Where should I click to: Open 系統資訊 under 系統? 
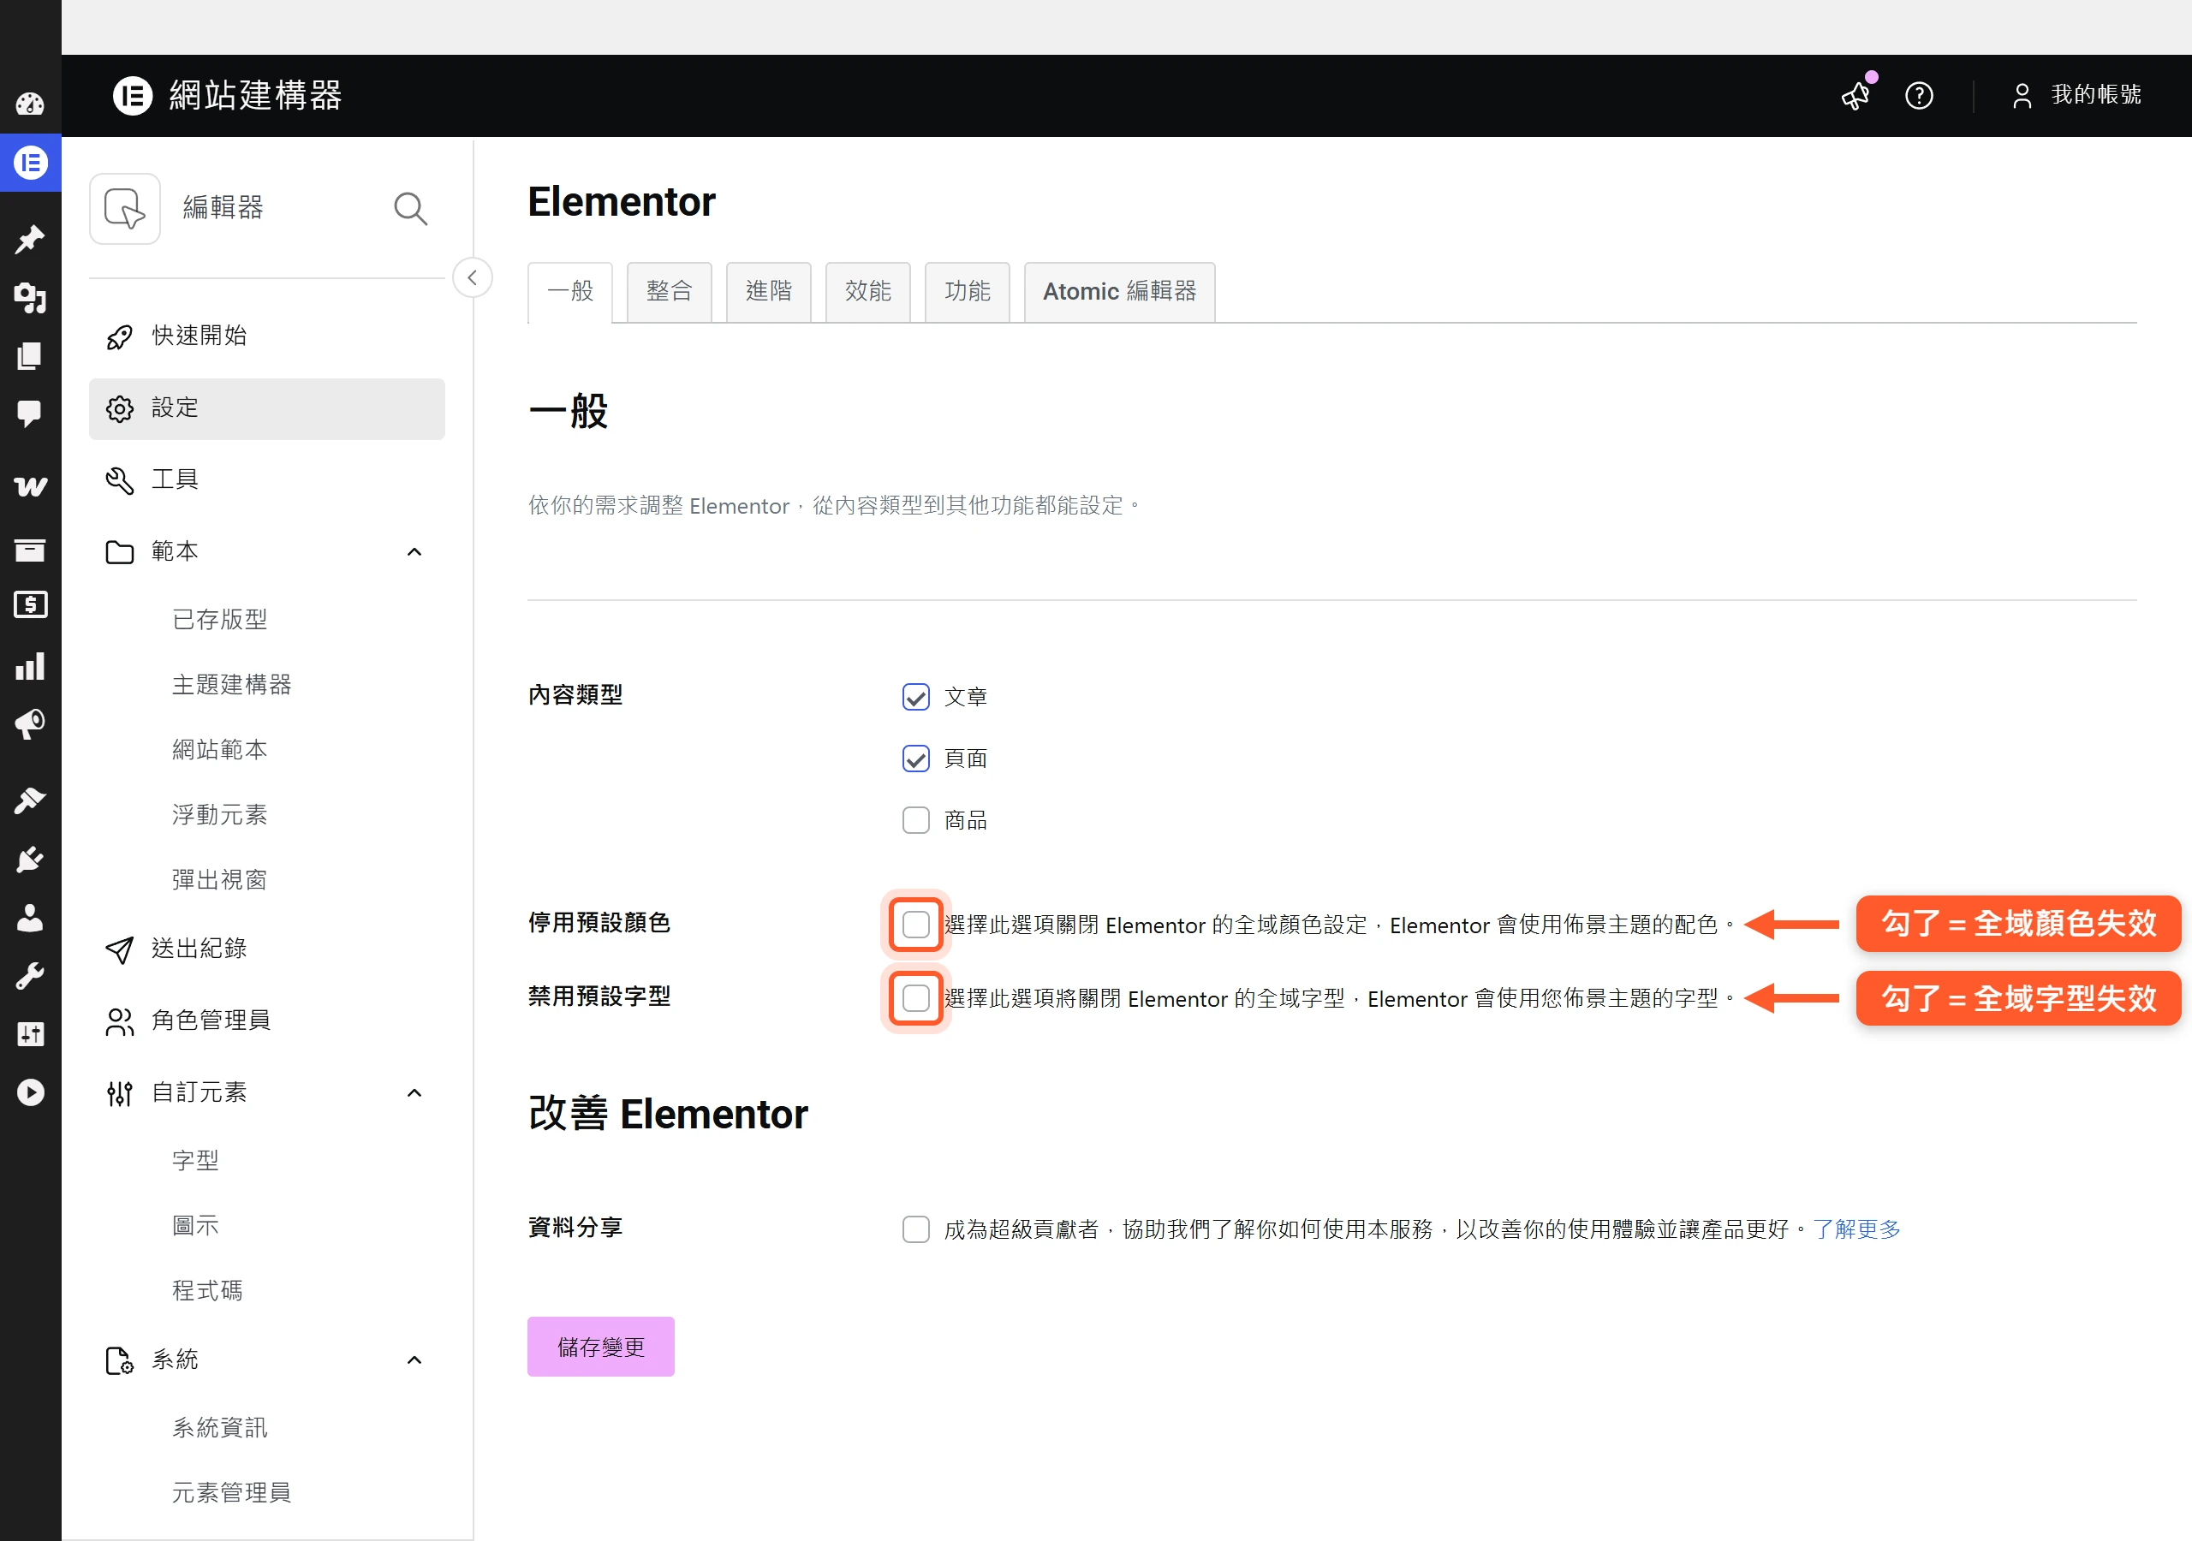pyautogui.click(x=219, y=1427)
